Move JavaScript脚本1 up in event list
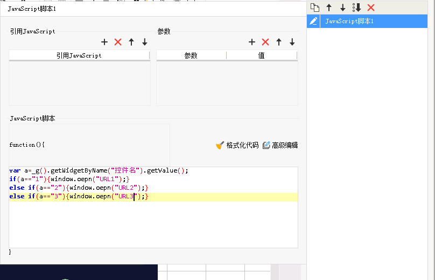 coord(329,8)
